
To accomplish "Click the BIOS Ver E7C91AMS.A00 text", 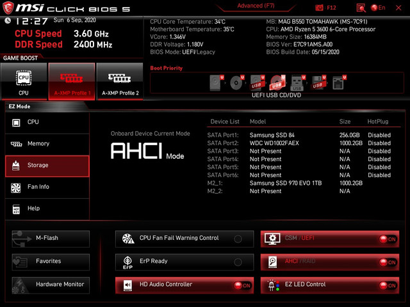I will click(x=299, y=44).
